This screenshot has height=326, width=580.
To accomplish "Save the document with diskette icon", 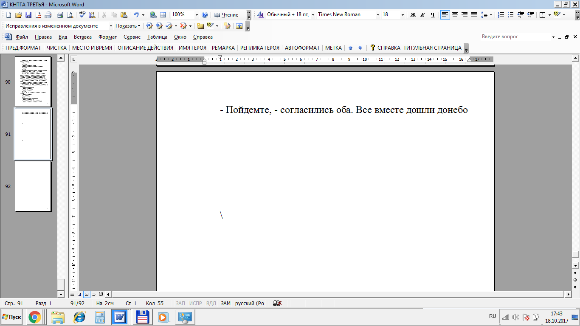I will point(28,14).
